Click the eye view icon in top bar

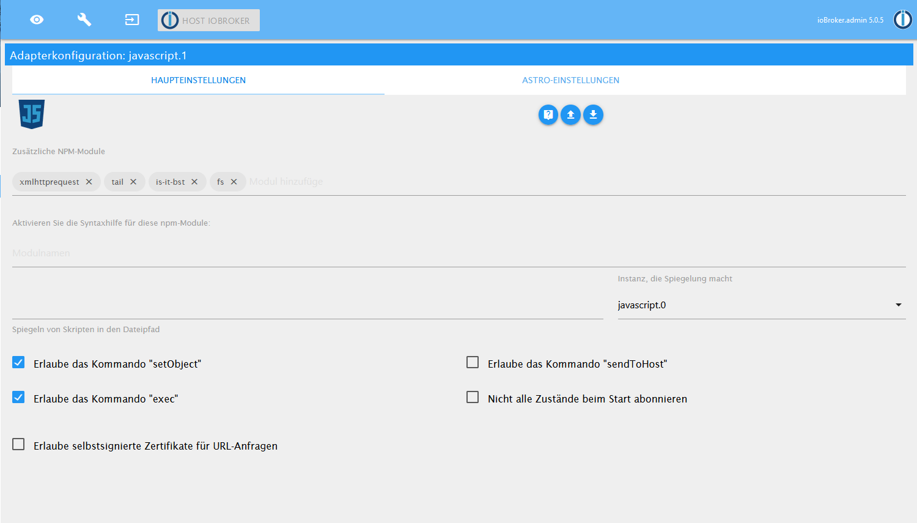tap(37, 20)
